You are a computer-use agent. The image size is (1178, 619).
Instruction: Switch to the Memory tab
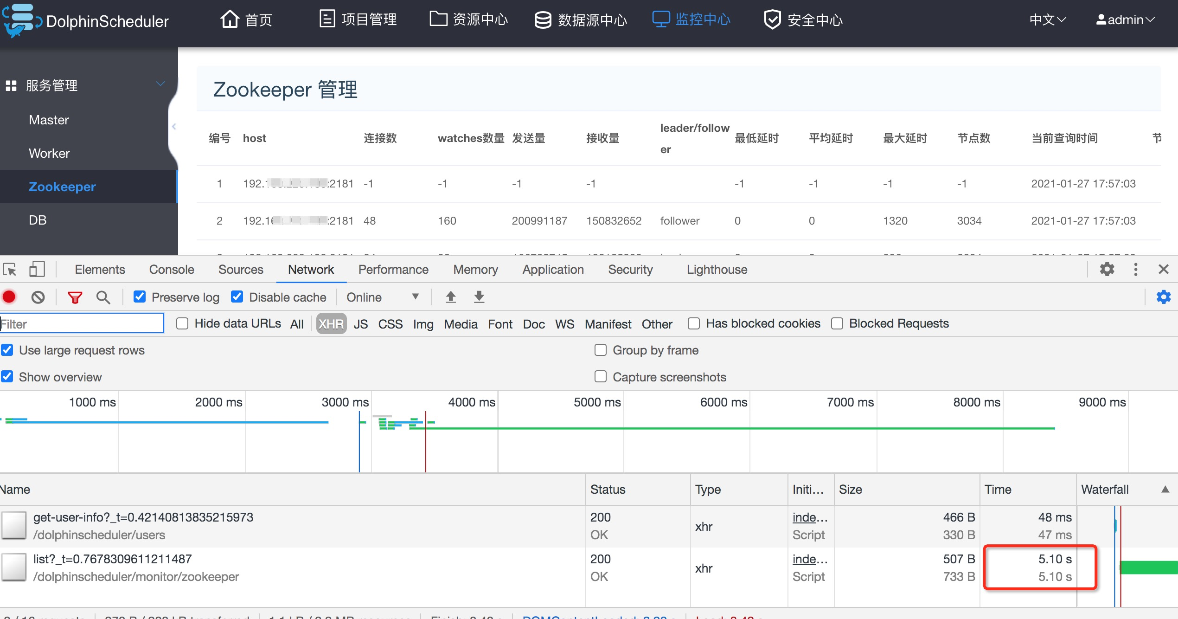[x=475, y=270]
